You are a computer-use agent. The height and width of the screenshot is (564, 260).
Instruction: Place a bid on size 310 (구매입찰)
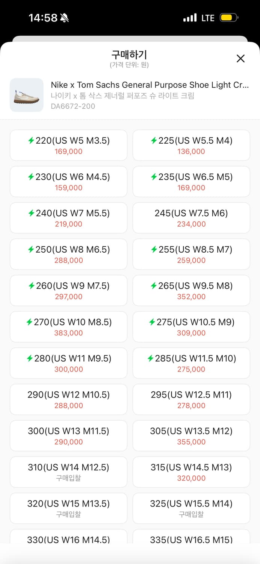click(68, 472)
